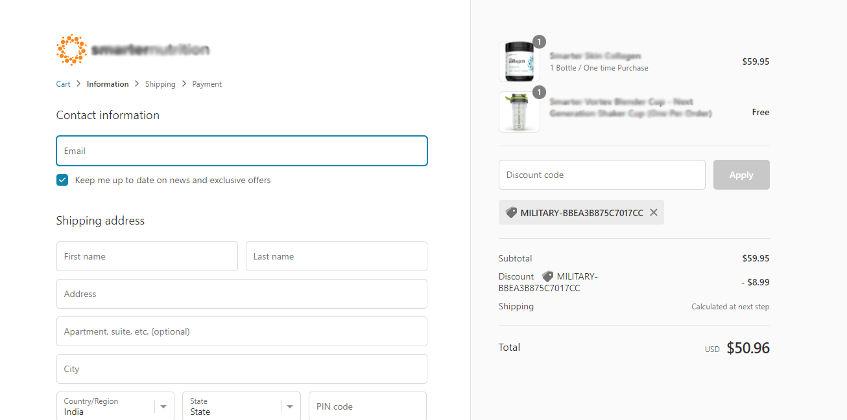This screenshot has height=420, width=847.
Task: Expand the State dropdown
Action: (x=241, y=406)
